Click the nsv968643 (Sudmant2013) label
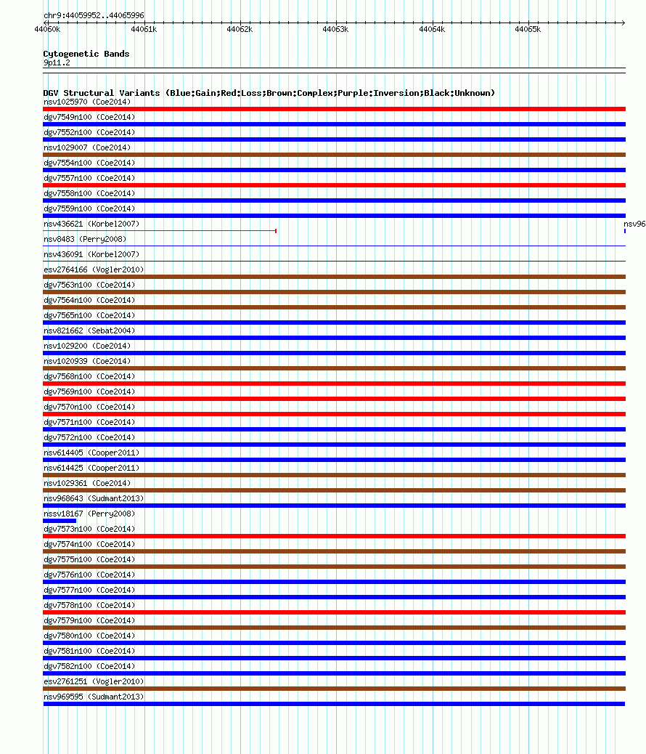 pos(94,498)
